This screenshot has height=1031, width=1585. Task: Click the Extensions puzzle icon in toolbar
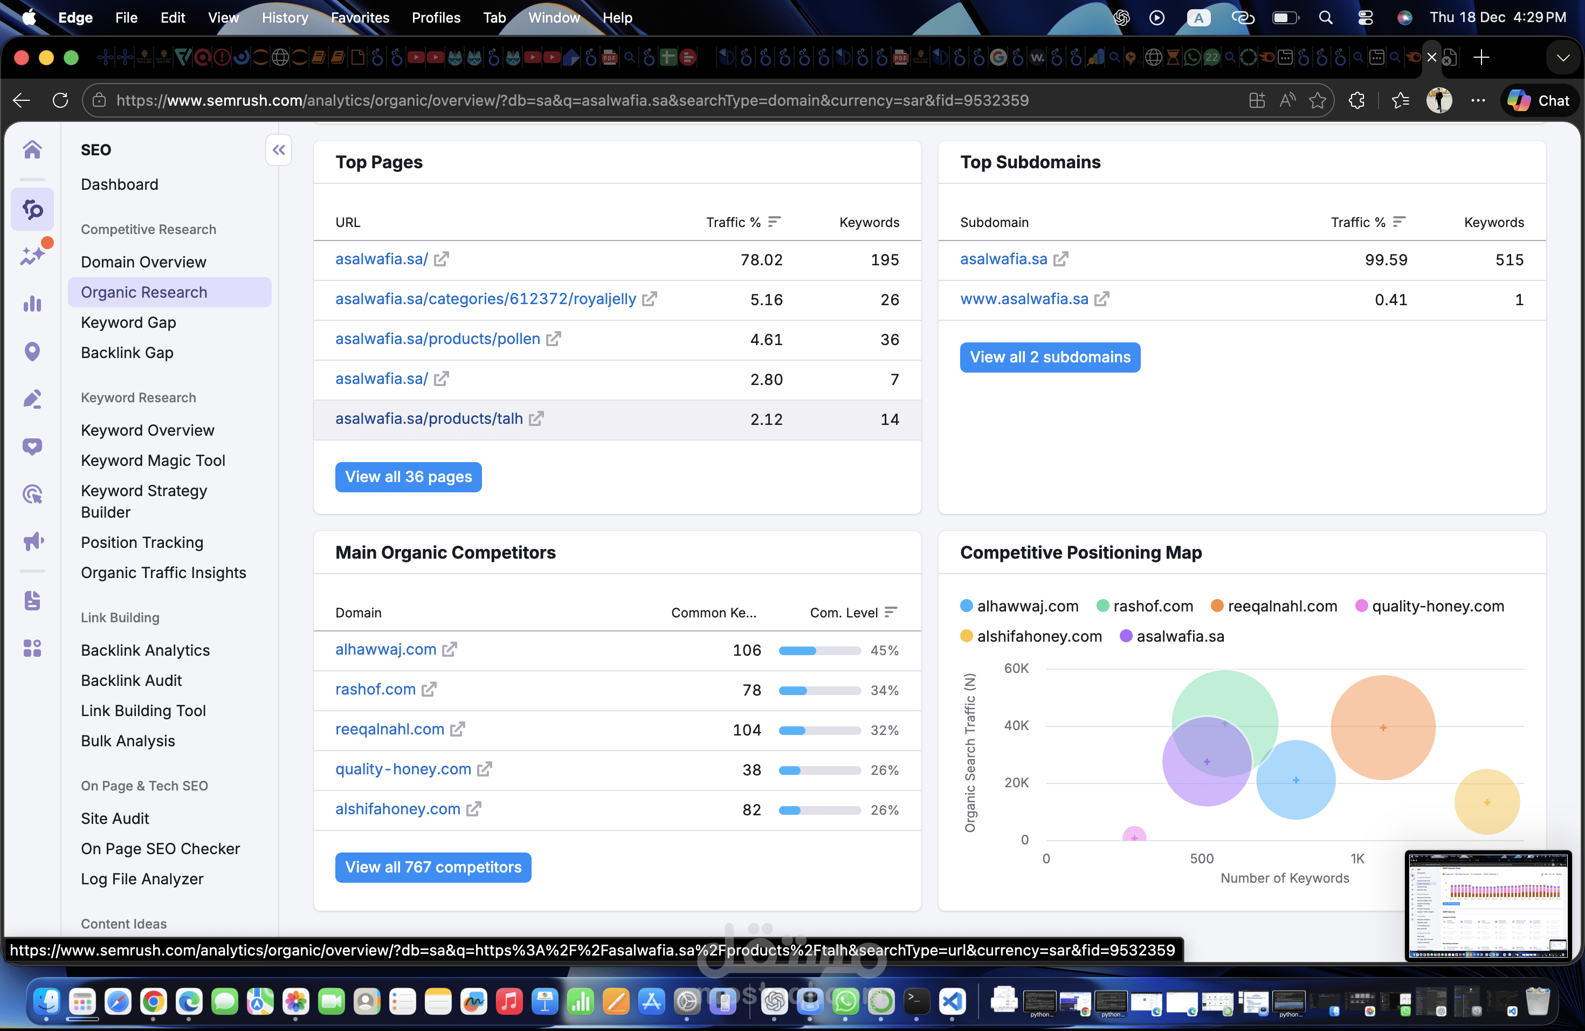(1356, 101)
